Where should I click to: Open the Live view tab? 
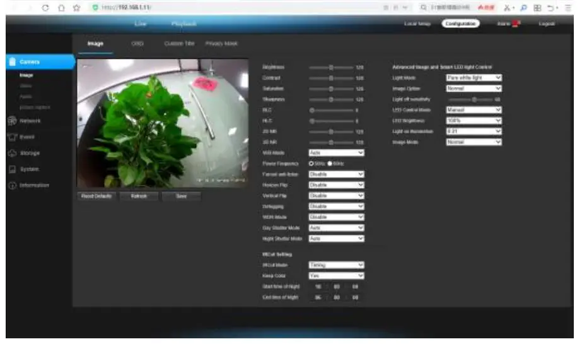click(141, 24)
